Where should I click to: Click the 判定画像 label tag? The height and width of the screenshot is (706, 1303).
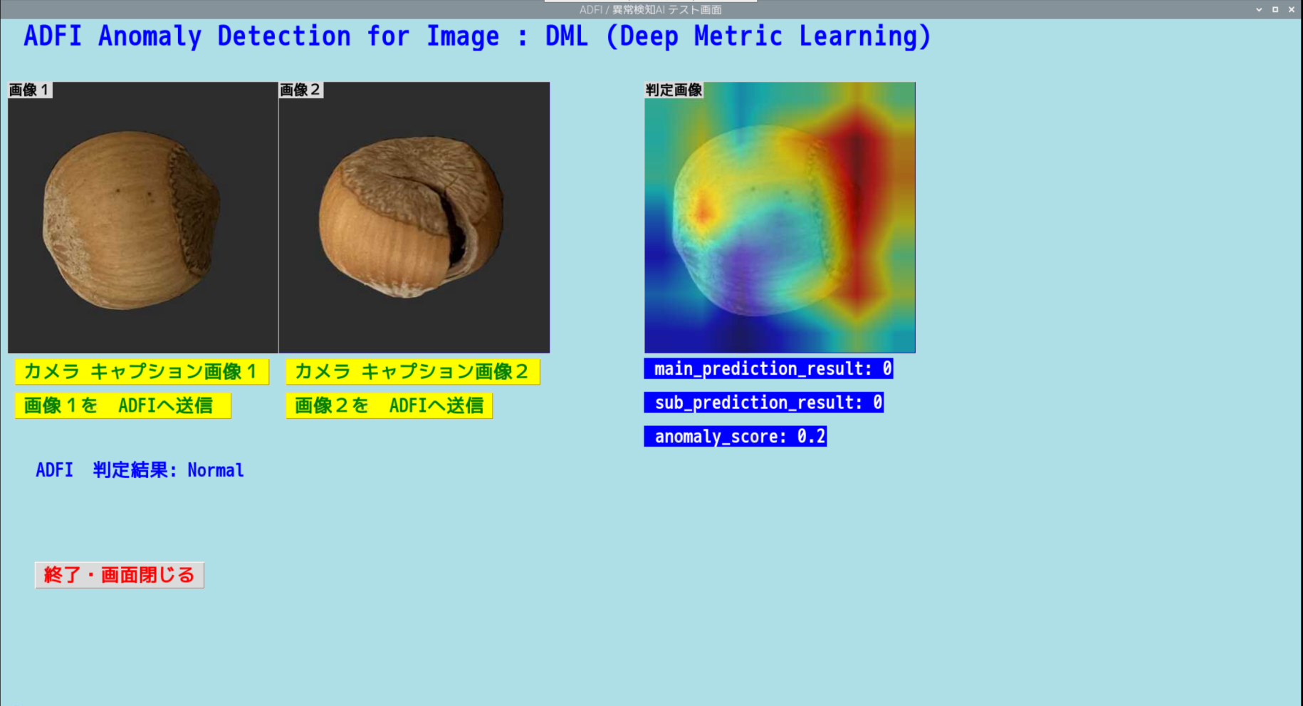point(674,90)
